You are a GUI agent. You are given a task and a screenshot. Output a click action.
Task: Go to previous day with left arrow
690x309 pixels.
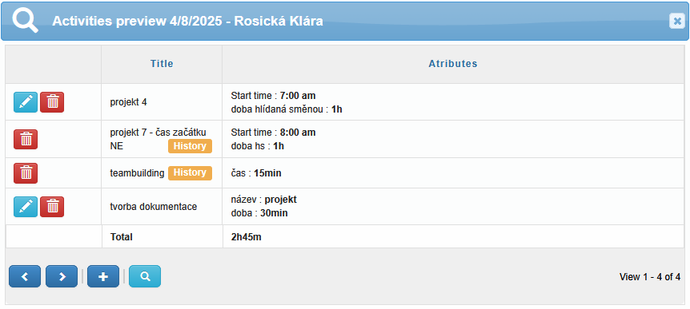coord(25,276)
